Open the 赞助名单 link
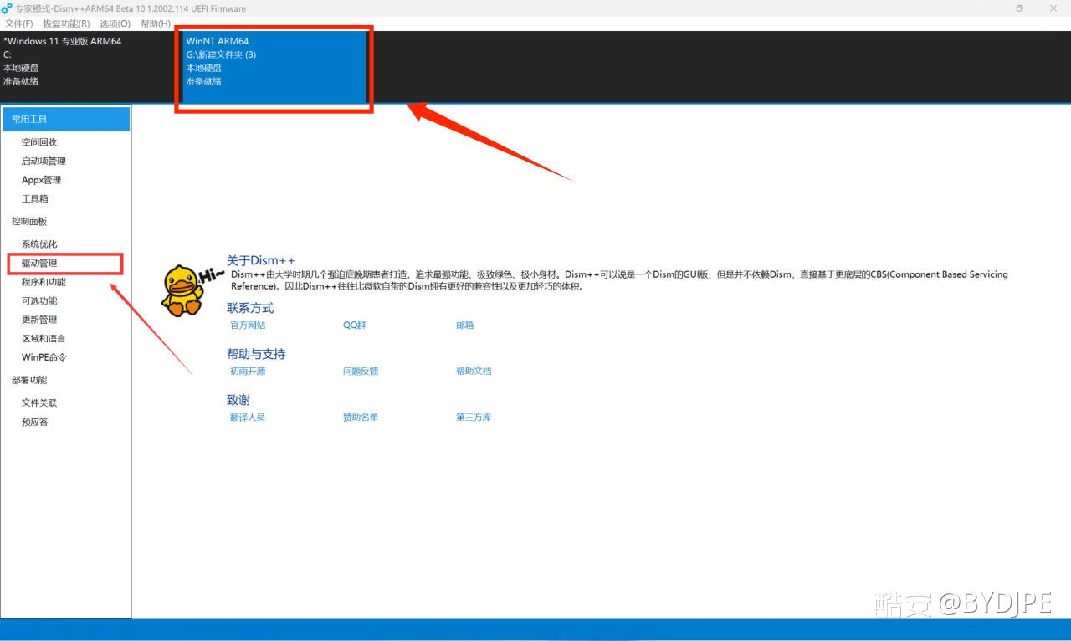 [x=361, y=418]
